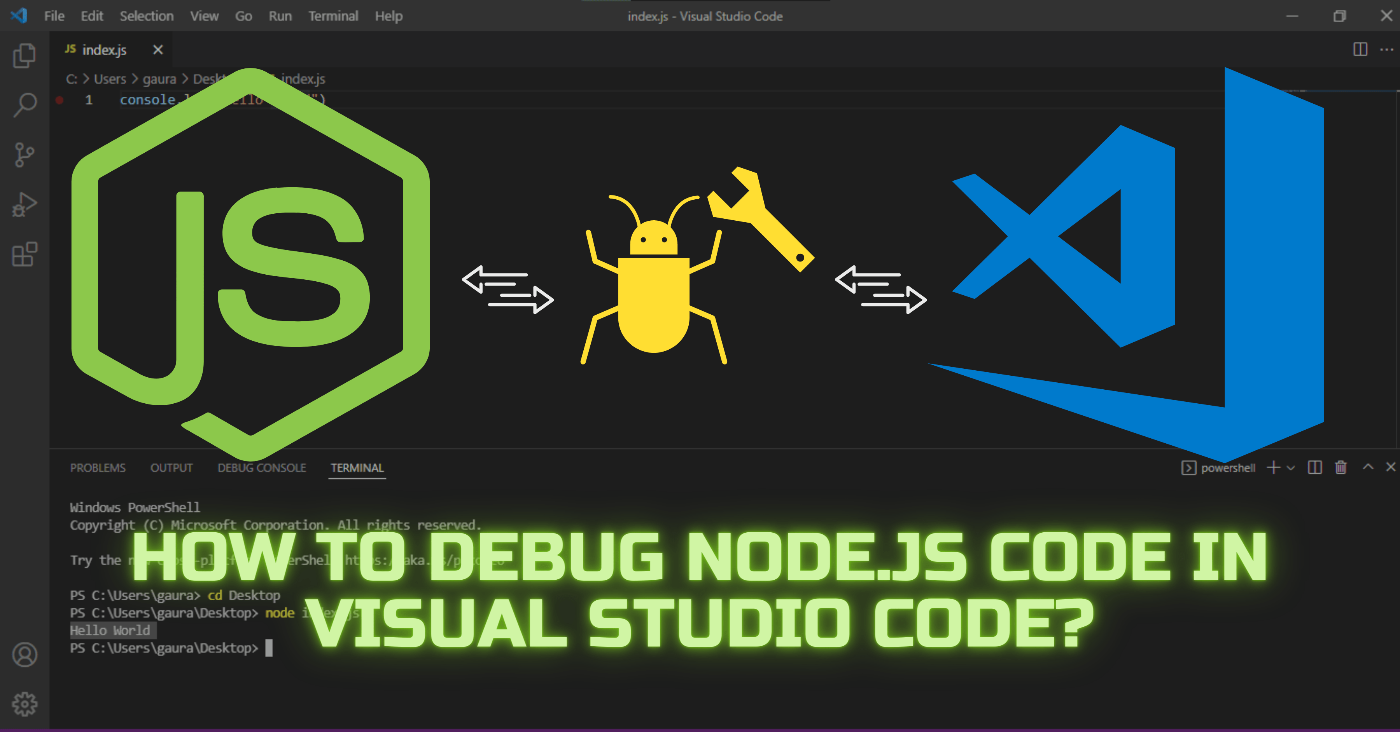Switch to the DEBUG CONSOLE tab

[x=261, y=467]
